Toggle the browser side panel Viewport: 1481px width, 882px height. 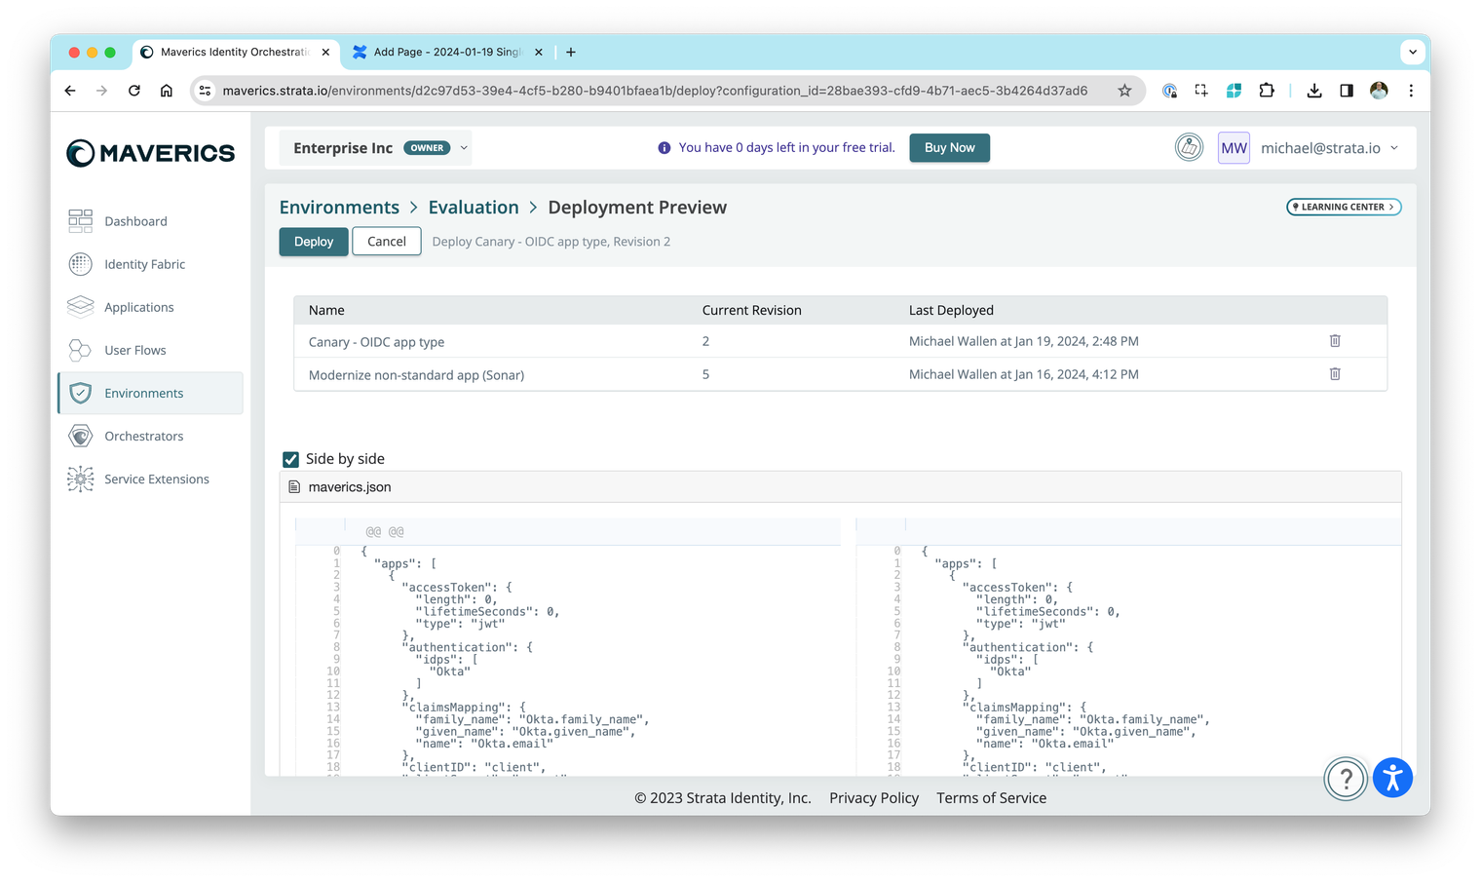tap(1347, 91)
